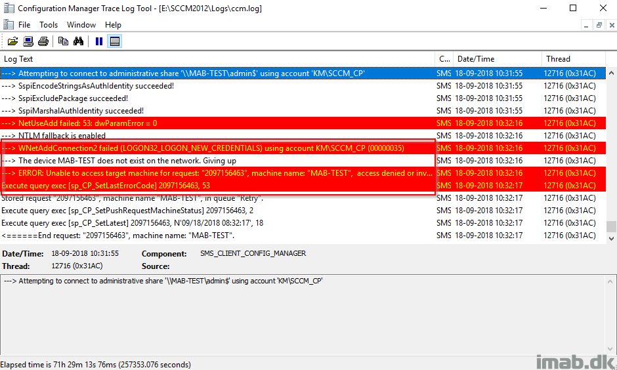Select the 'Attempting to connect to administrative share' row

click(303, 73)
